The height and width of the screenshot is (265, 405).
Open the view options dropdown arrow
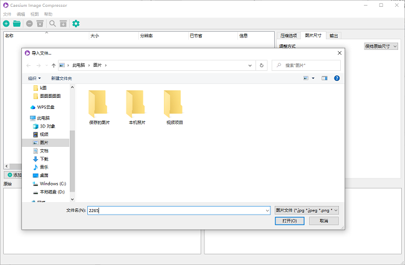click(x=313, y=78)
